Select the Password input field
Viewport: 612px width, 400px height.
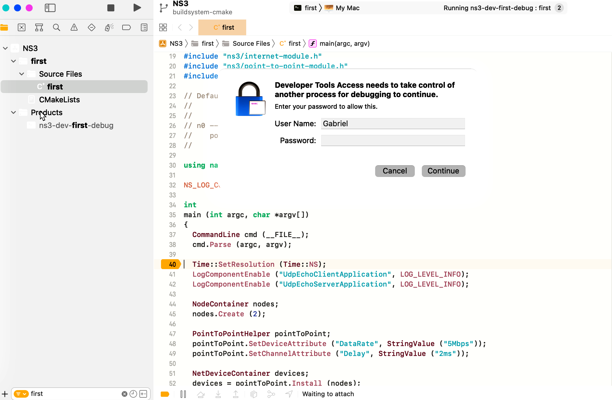tap(392, 140)
